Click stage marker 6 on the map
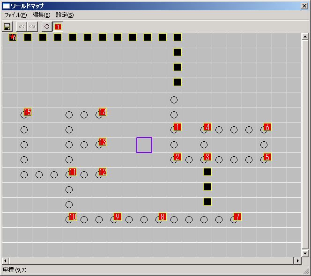 pos(267,127)
